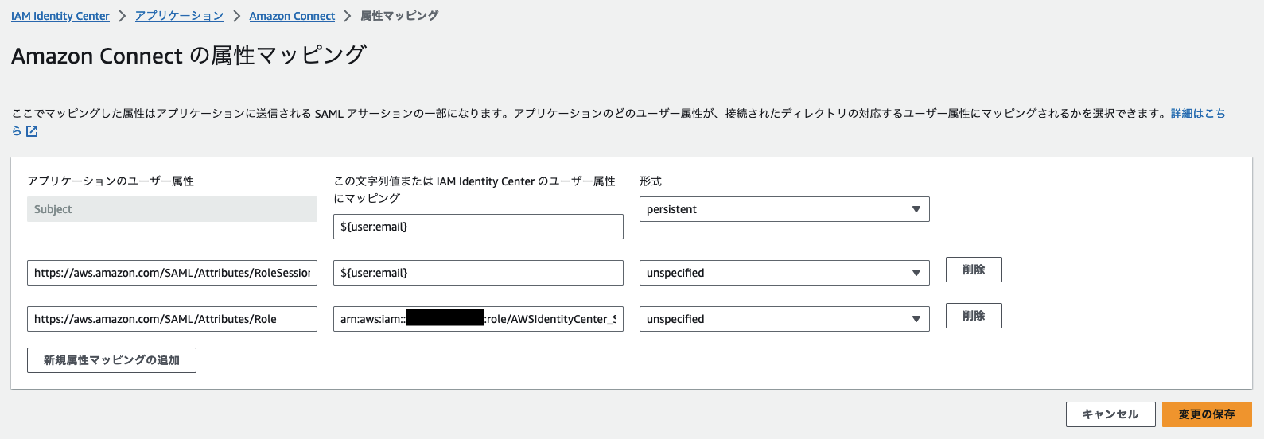Screen dimensions: 1264x439
Task: Open the IAM Identity Center breadcrumb link
Action: 60,16
